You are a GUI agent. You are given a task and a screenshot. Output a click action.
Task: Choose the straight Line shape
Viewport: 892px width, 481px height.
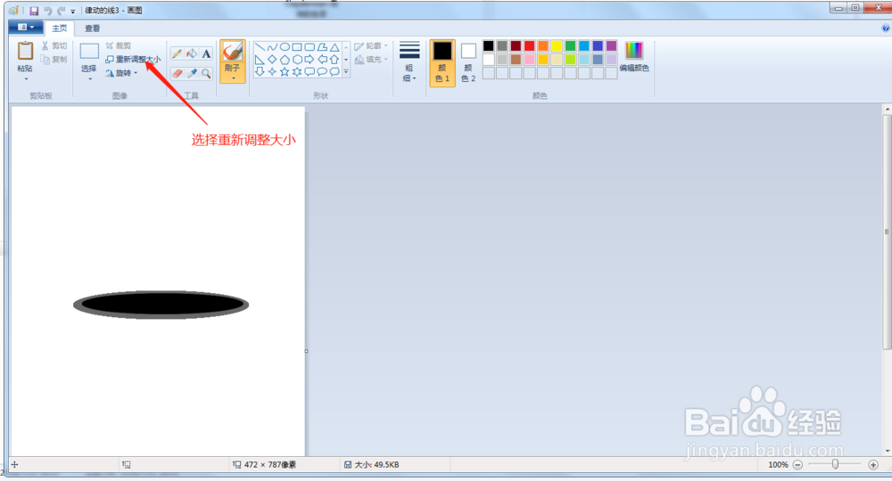pos(260,47)
